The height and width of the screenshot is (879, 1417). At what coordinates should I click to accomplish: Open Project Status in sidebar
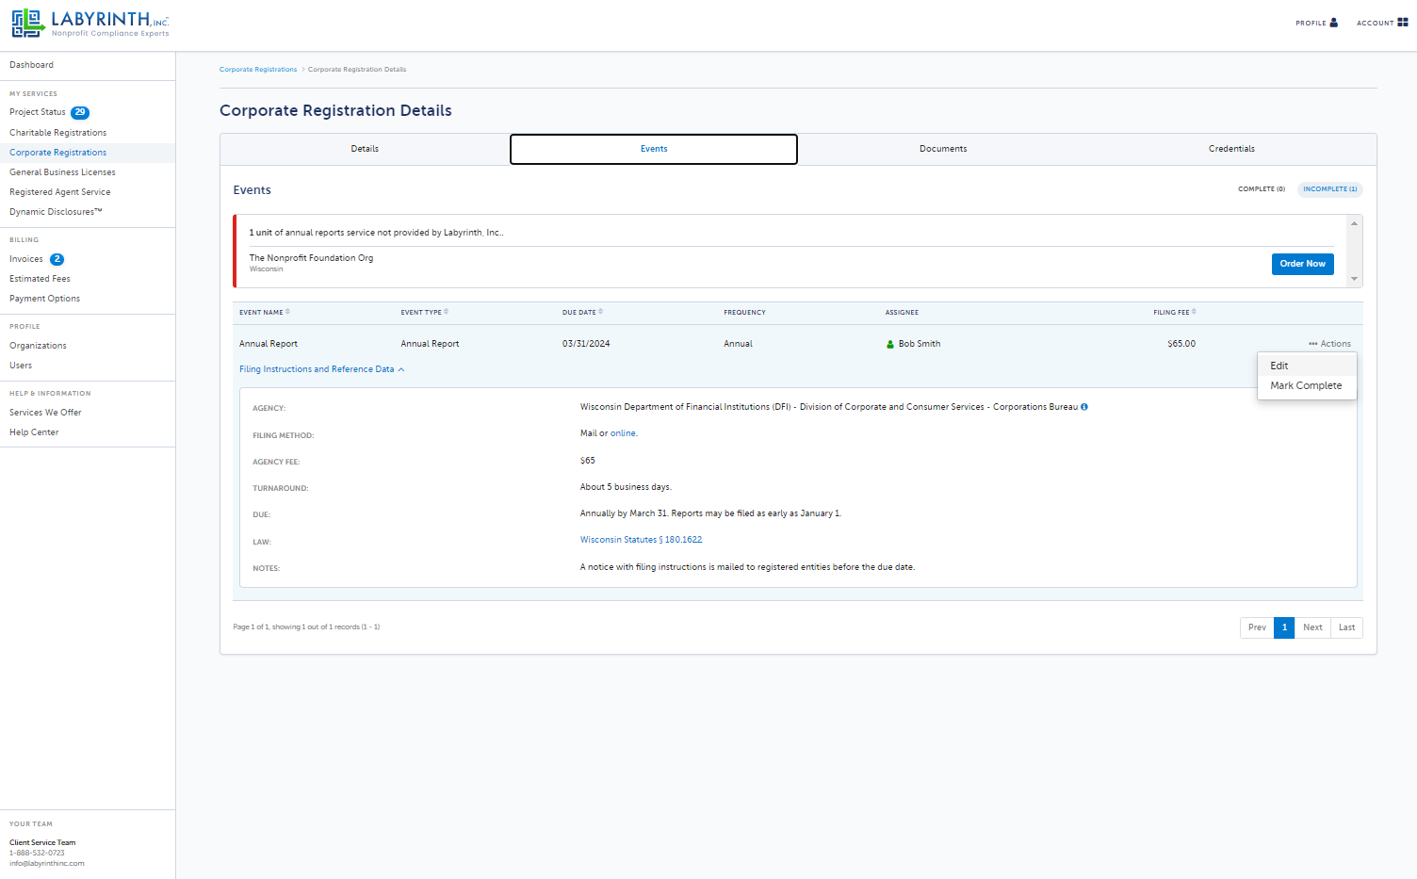pos(38,112)
